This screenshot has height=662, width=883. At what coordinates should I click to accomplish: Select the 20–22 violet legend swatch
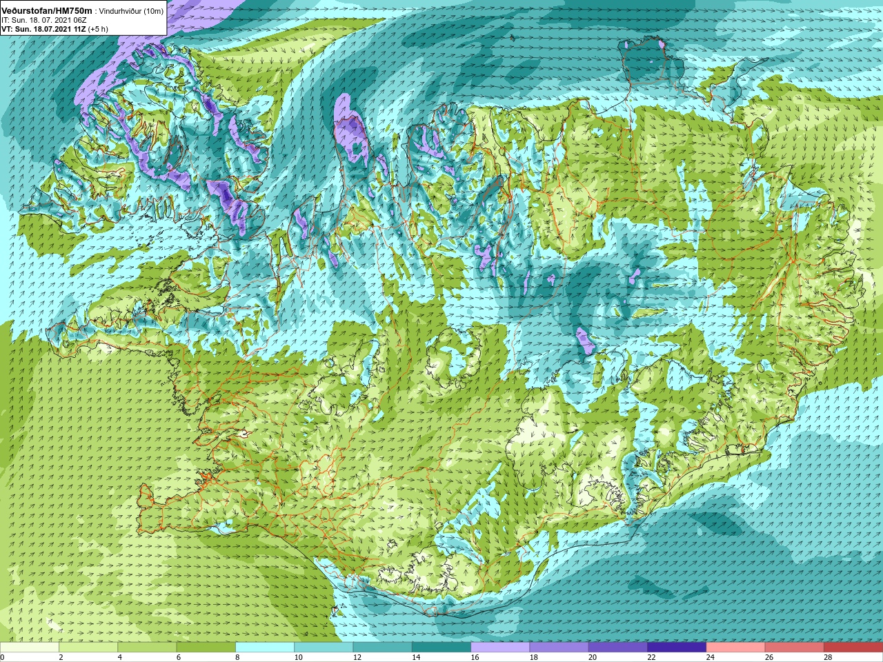tap(618, 648)
